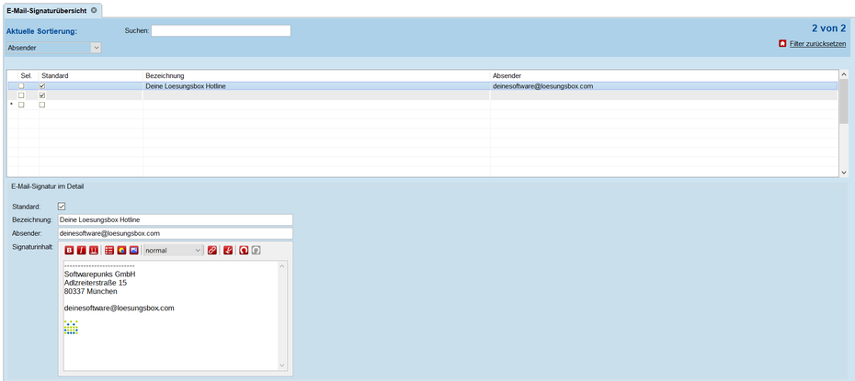Click the '2 von 2' record counter
This screenshot has width=855, height=381.
[x=829, y=28]
